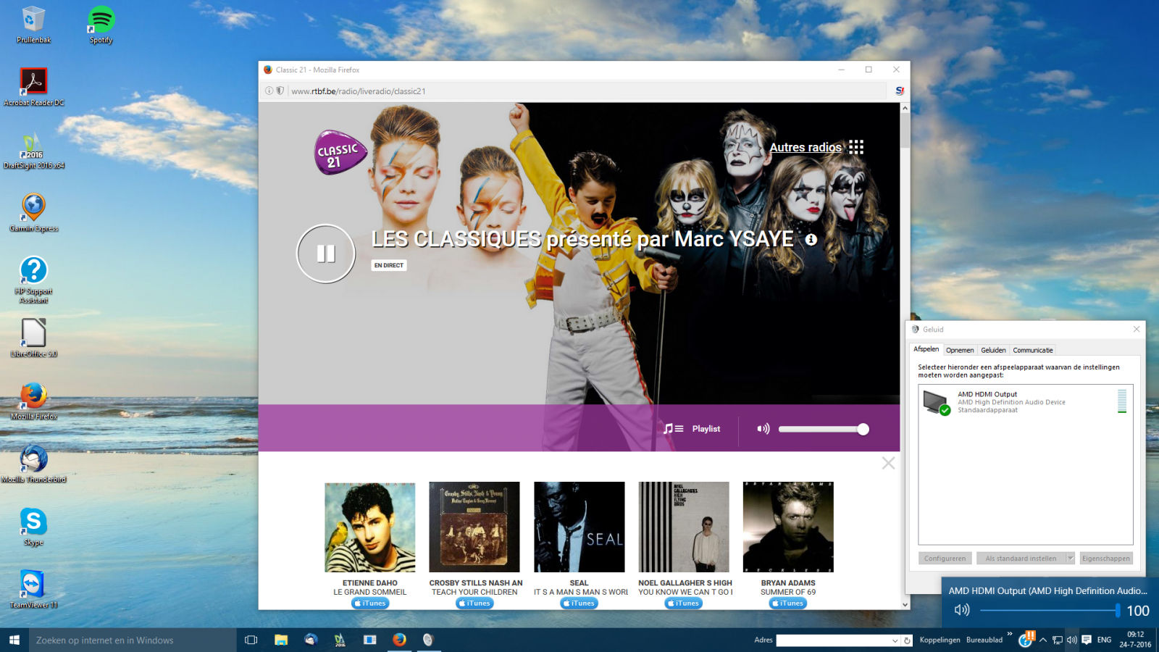This screenshot has width=1159, height=652.
Task: Switch to the Opnemen tab
Action: click(x=960, y=350)
